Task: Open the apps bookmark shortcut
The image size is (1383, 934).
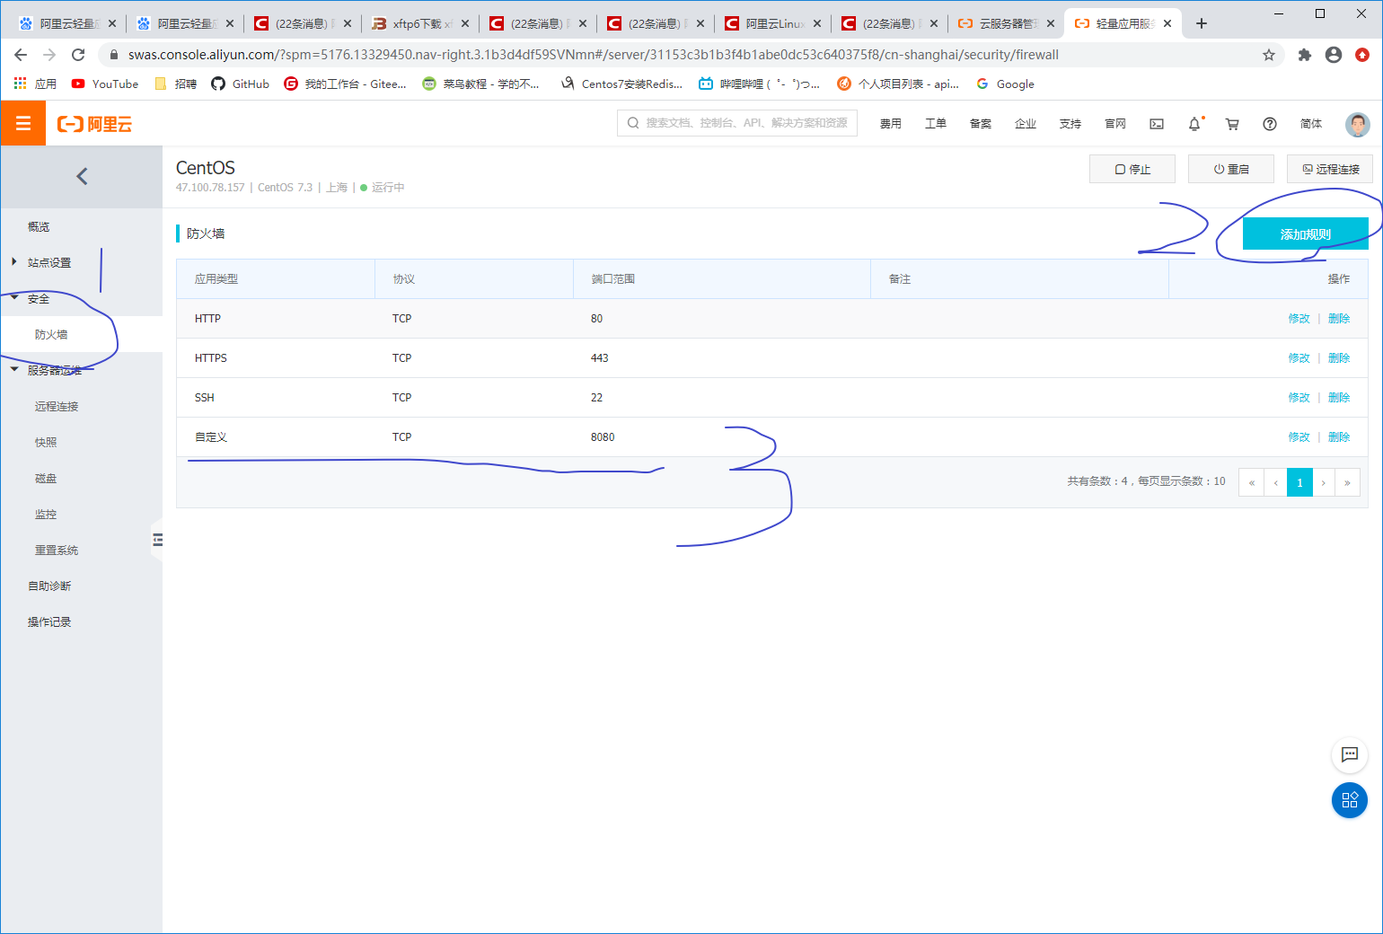Action: coord(35,84)
